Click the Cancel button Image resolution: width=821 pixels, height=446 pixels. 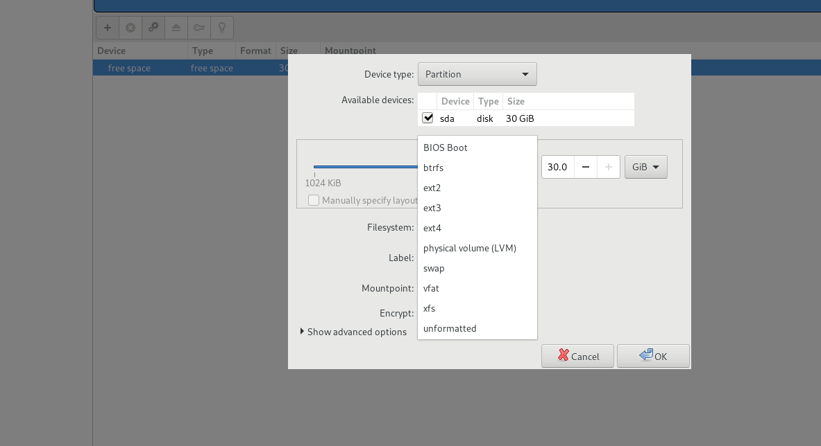point(577,356)
